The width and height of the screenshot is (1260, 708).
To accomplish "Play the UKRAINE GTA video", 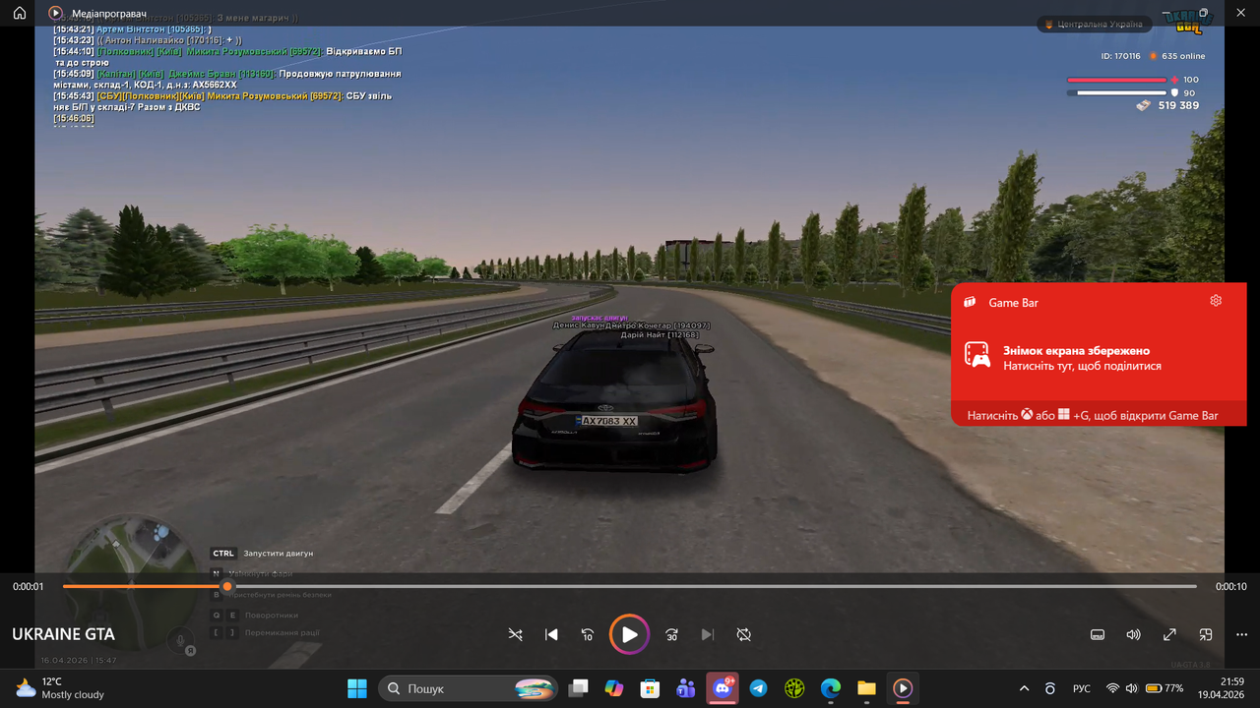I will (629, 634).
